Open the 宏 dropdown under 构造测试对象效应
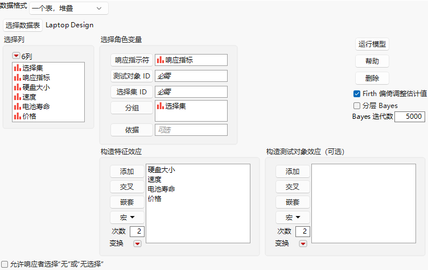The height and width of the screenshot is (270, 428). (x=293, y=217)
